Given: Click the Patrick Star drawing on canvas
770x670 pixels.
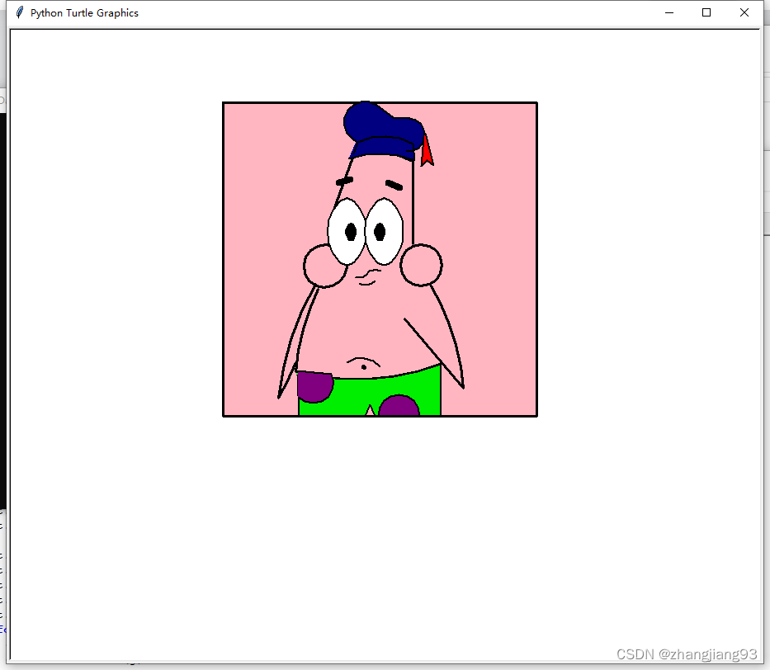Looking at the screenshot, I should [380, 259].
